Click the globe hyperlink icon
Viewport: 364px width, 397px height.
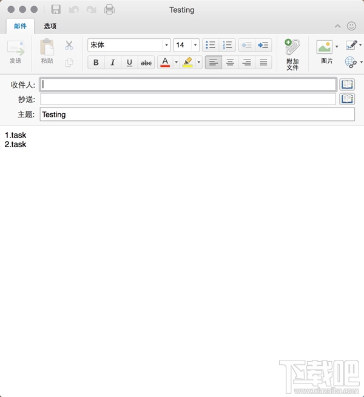pyautogui.click(x=351, y=62)
